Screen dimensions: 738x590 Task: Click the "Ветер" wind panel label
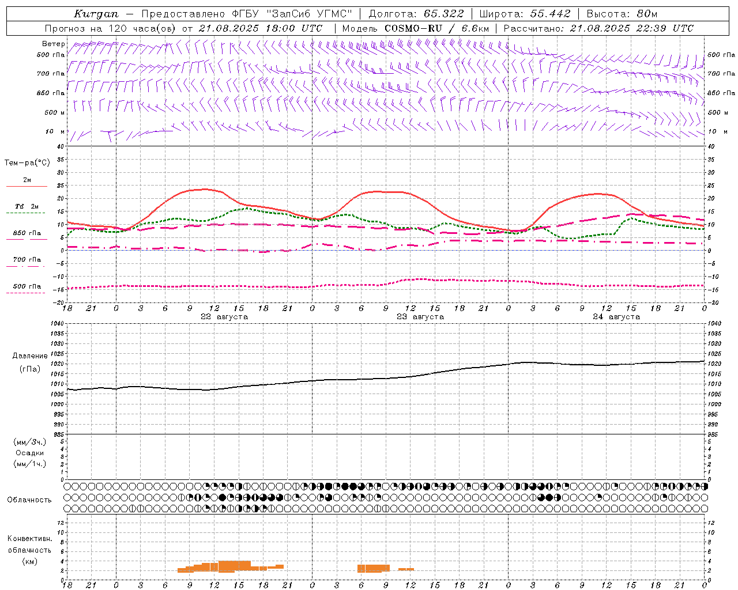pos(54,44)
